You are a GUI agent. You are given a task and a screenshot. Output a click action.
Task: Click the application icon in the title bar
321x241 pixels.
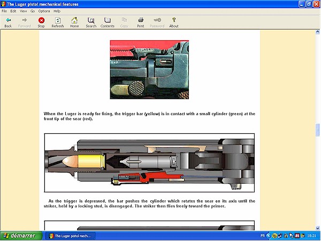point(3,4)
